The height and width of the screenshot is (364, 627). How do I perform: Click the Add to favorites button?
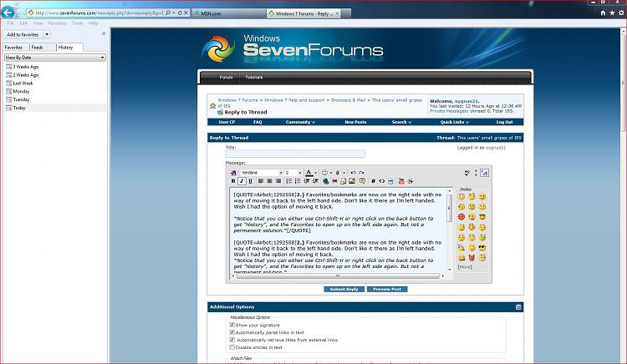tap(23, 34)
